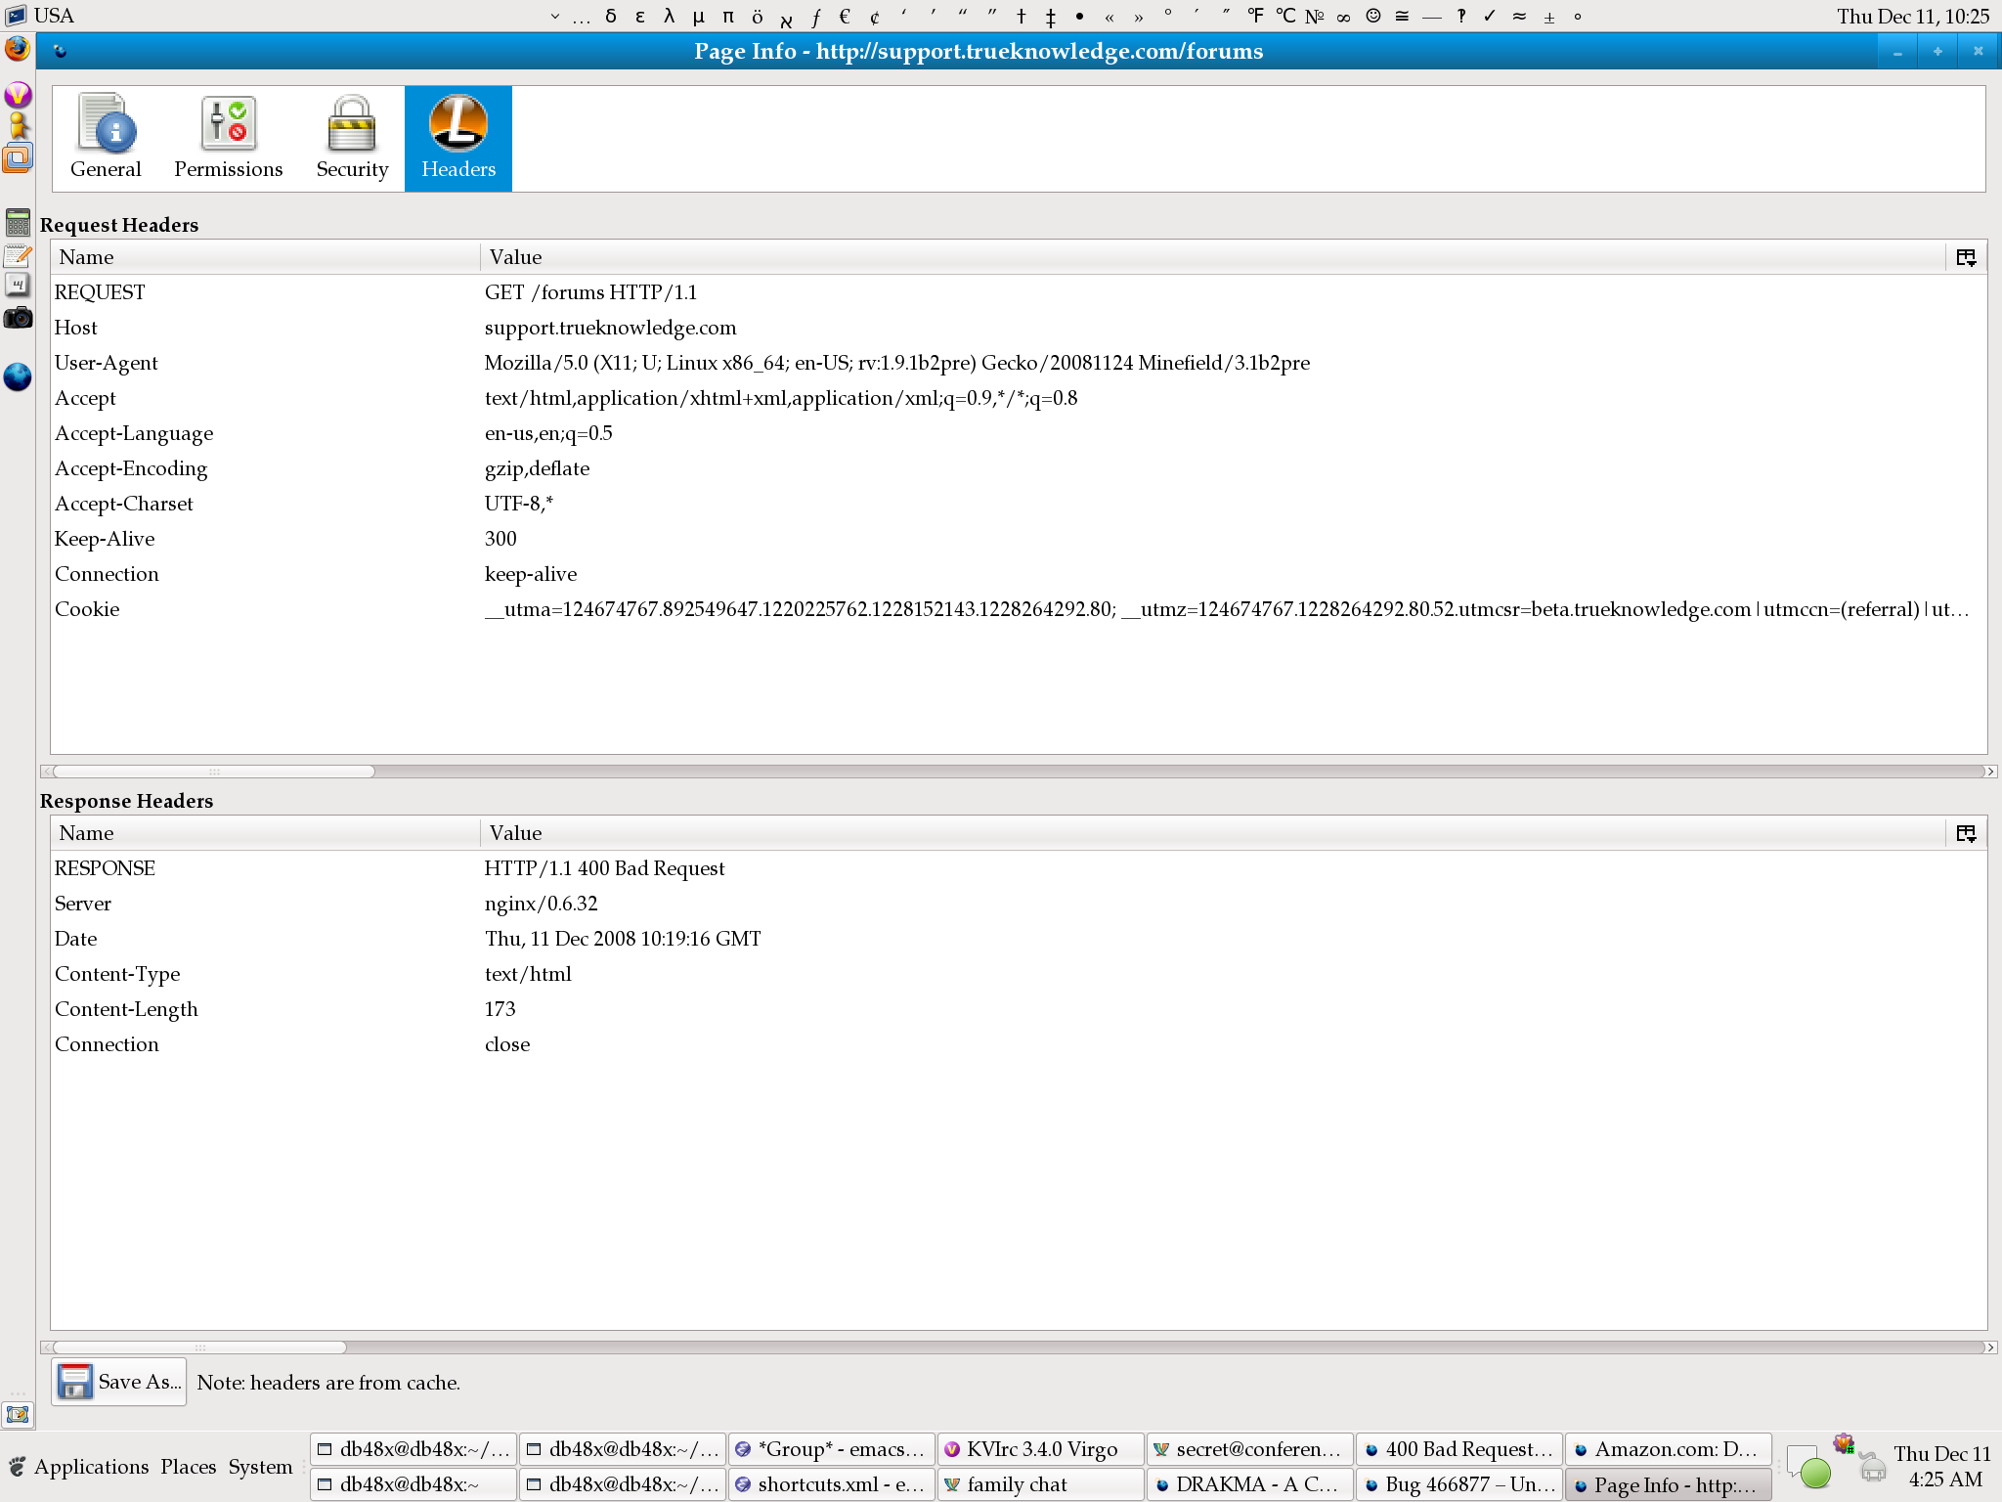Sort Request Headers by Name column

click(x=265, y=257)
